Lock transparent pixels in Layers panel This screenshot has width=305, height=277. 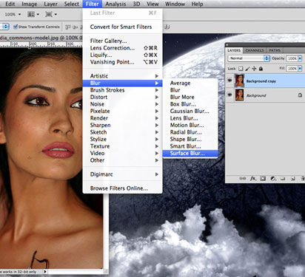[x=241, y=69]
